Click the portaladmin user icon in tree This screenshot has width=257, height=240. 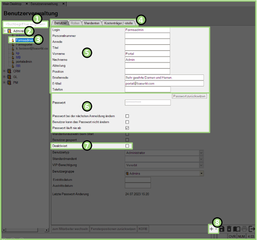[x=13, y=62]
